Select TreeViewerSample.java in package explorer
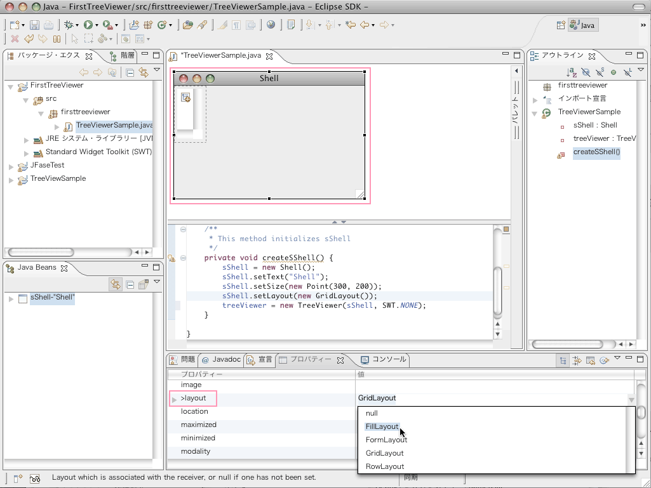The height and width of the screenshot is (488, 651). tap(114, 125)
